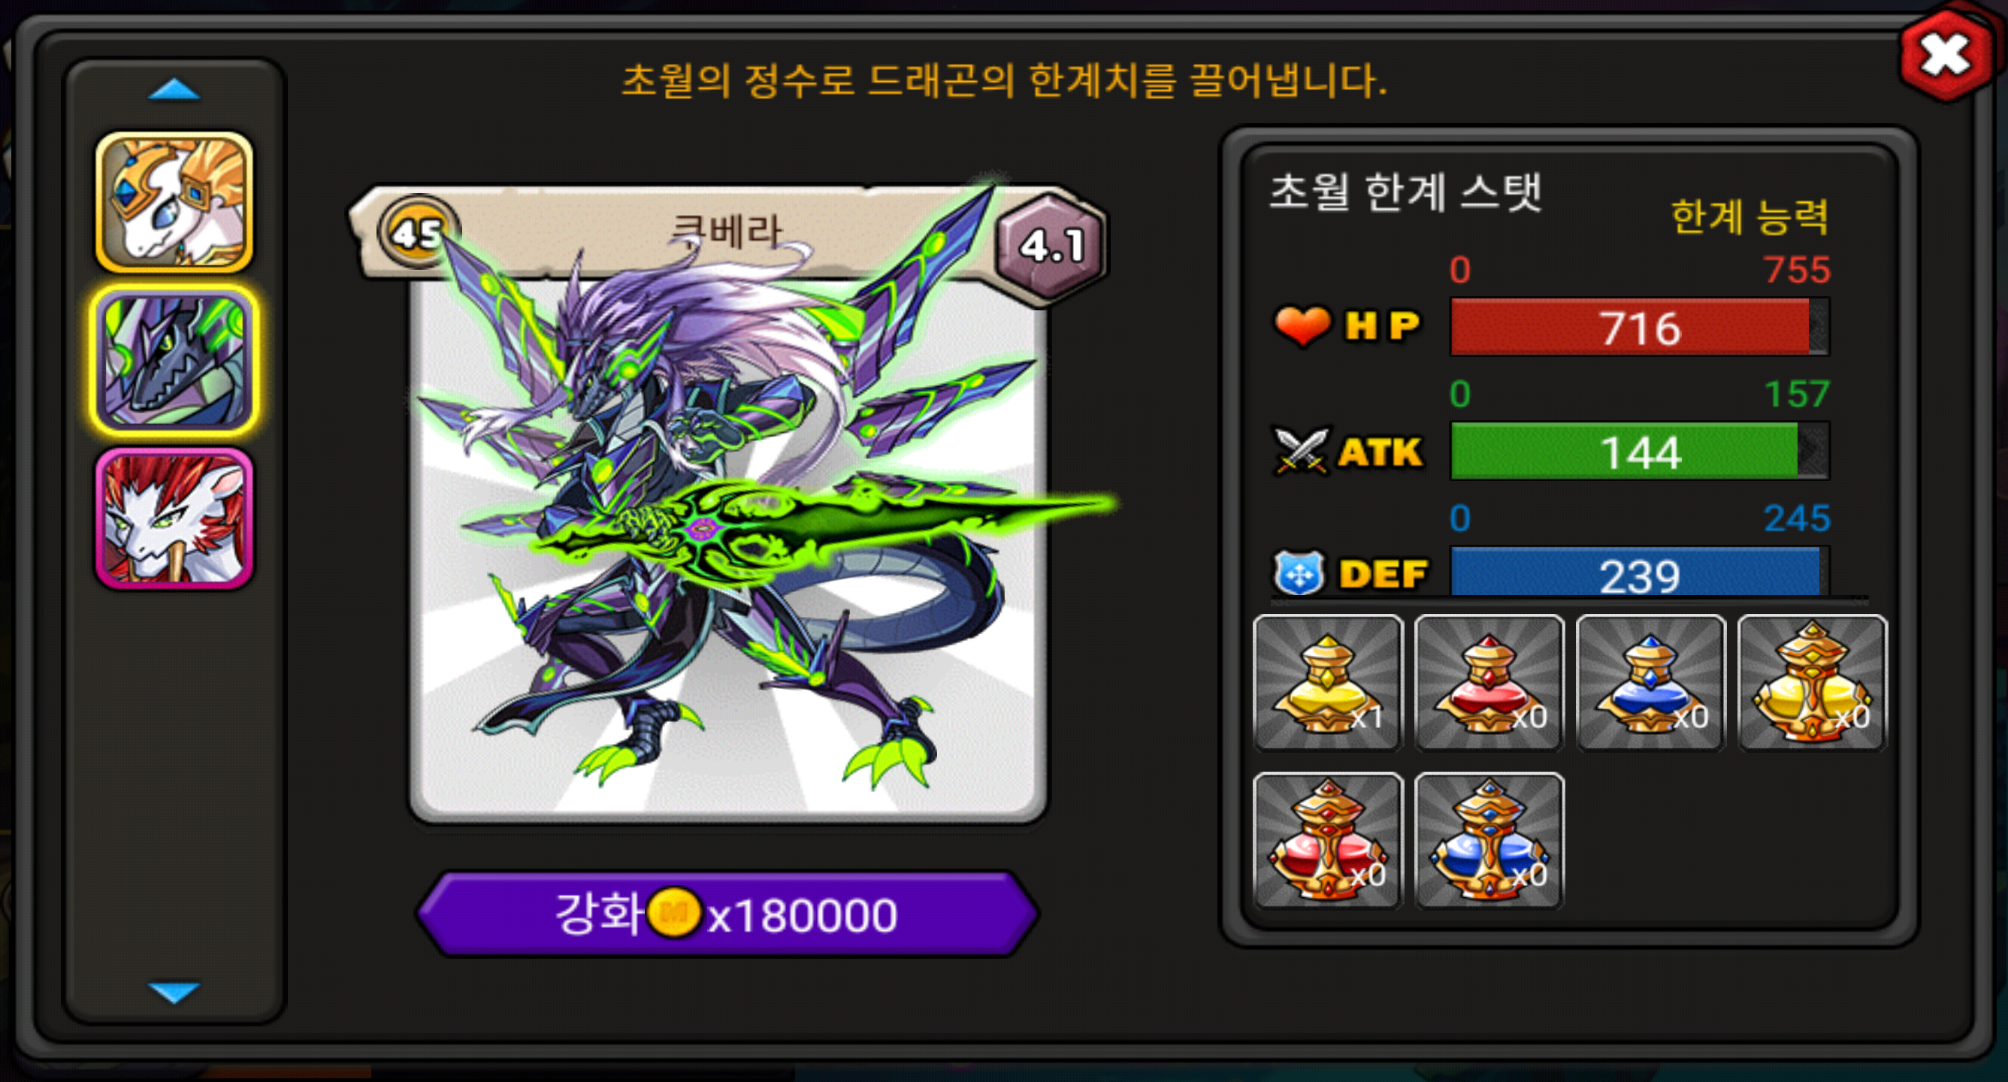Choose the red-haired white dragon portrait
The width and height of the screenshot is (2008, 1082).
pyautogui.click(x=174, y=518)
